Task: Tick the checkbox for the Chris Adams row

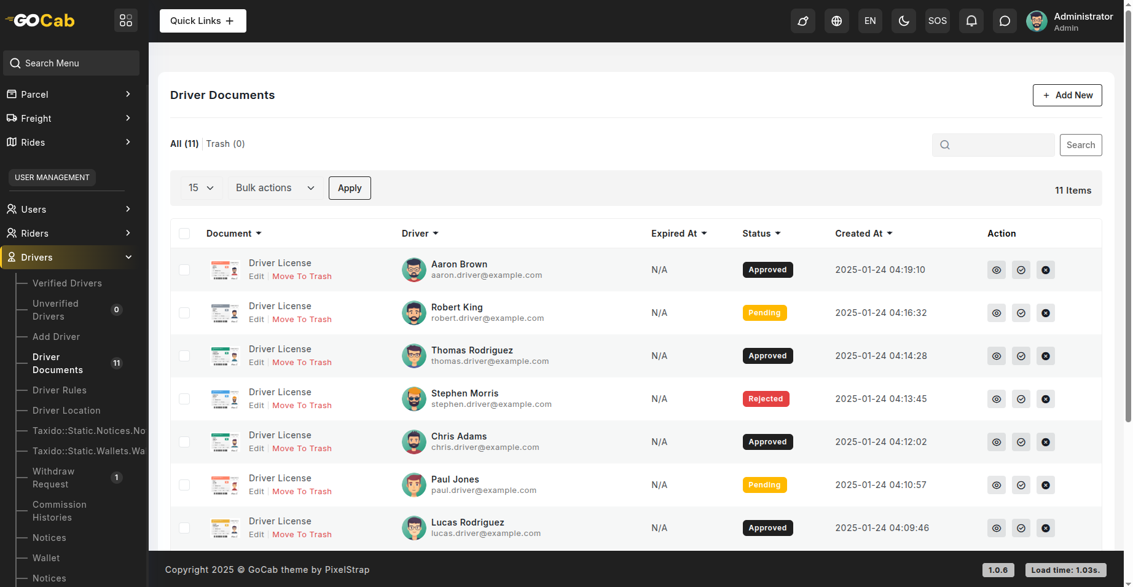Action: point(184,442)
